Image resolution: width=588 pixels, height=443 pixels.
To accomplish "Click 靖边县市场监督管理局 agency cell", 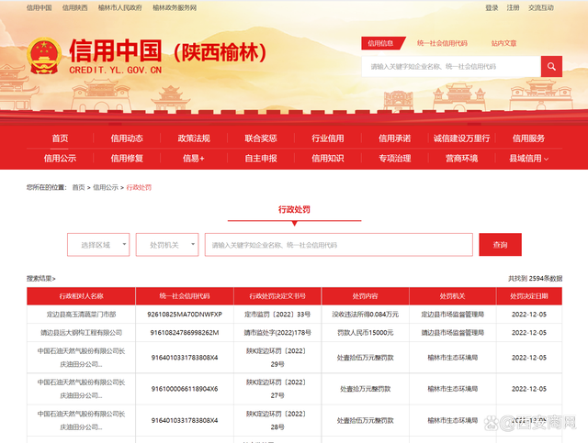I will [x=453, y=333].
